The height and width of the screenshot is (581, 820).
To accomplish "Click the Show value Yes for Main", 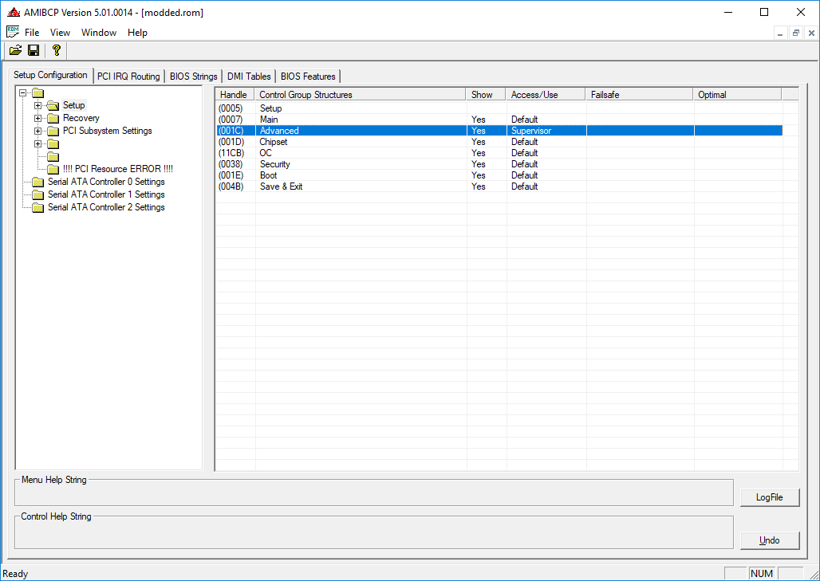I will click(479, 120).
